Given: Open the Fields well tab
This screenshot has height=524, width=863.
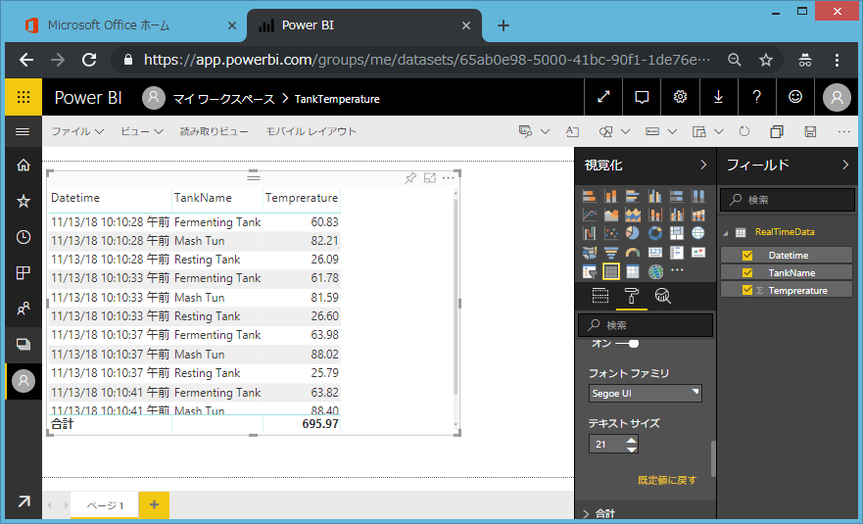Looking at the screenshot, I should 599,296.
